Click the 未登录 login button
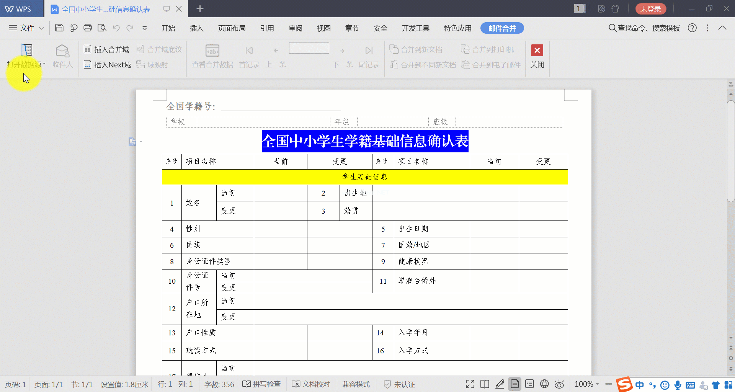Image resolution: width=735 pixels, height=392 pixels. click(650, 9)
